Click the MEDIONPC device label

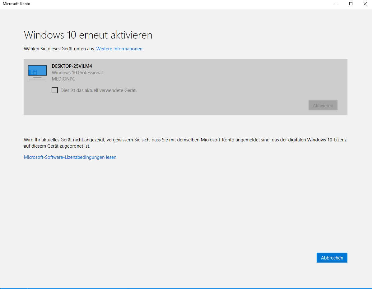click(63, 79)
